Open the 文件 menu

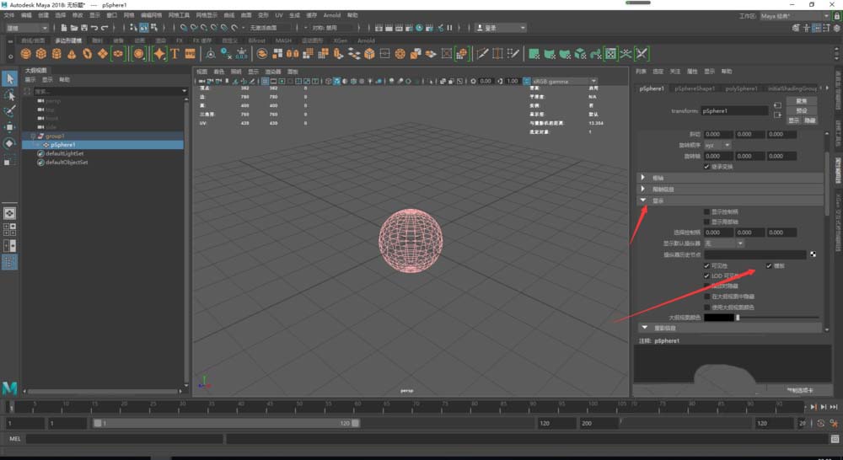(9, 15)
